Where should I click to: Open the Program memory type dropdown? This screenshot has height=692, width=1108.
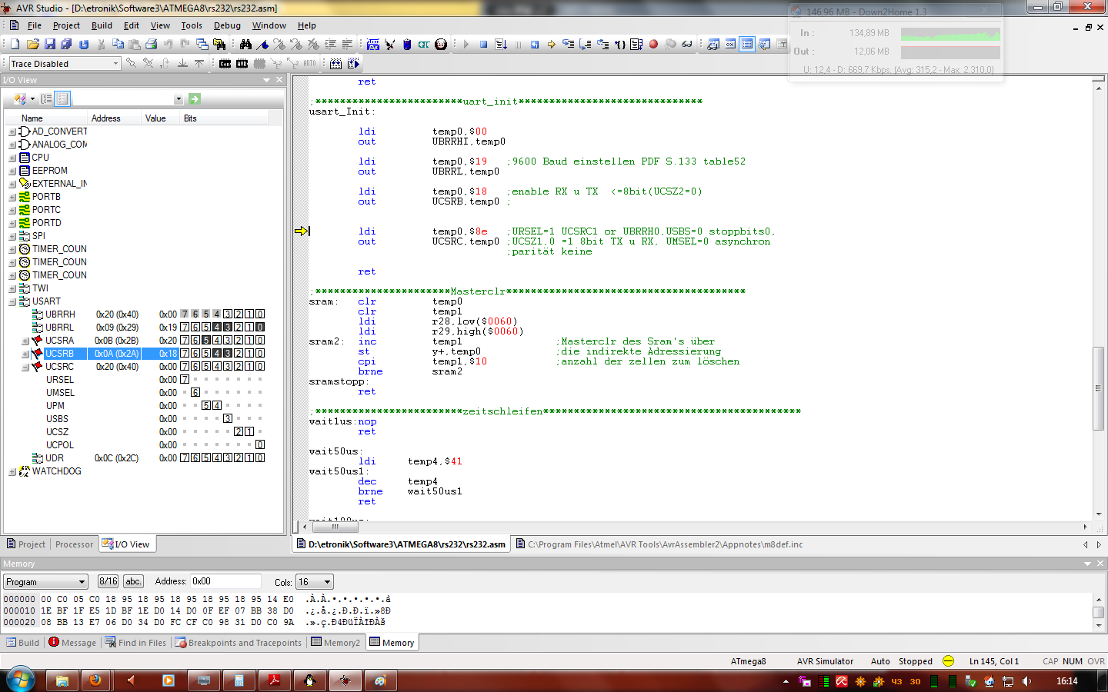click(82, 582)
